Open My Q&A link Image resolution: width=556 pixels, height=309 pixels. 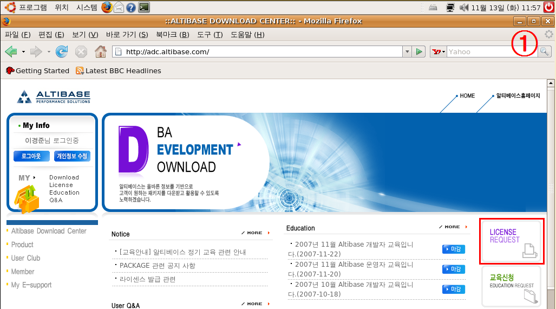tap(56, 200)
